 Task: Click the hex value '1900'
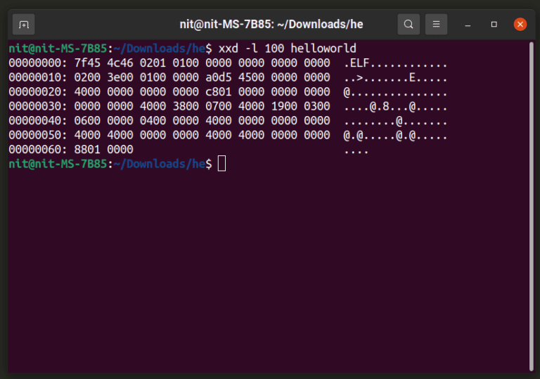284,106
